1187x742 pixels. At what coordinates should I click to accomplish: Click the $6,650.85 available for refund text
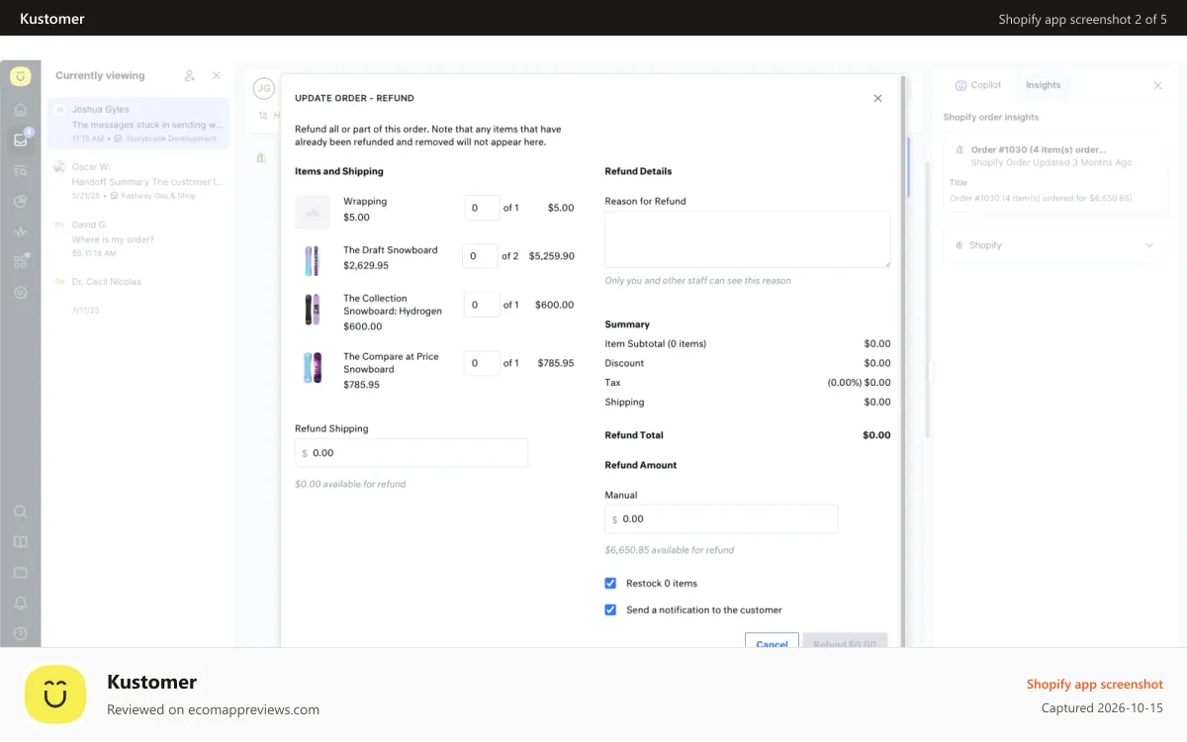pos(670,550)
